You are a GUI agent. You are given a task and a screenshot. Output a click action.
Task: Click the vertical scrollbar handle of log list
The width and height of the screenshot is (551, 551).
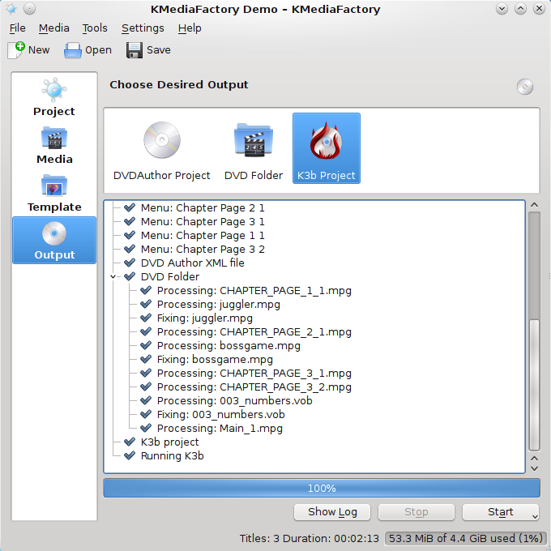534,384
